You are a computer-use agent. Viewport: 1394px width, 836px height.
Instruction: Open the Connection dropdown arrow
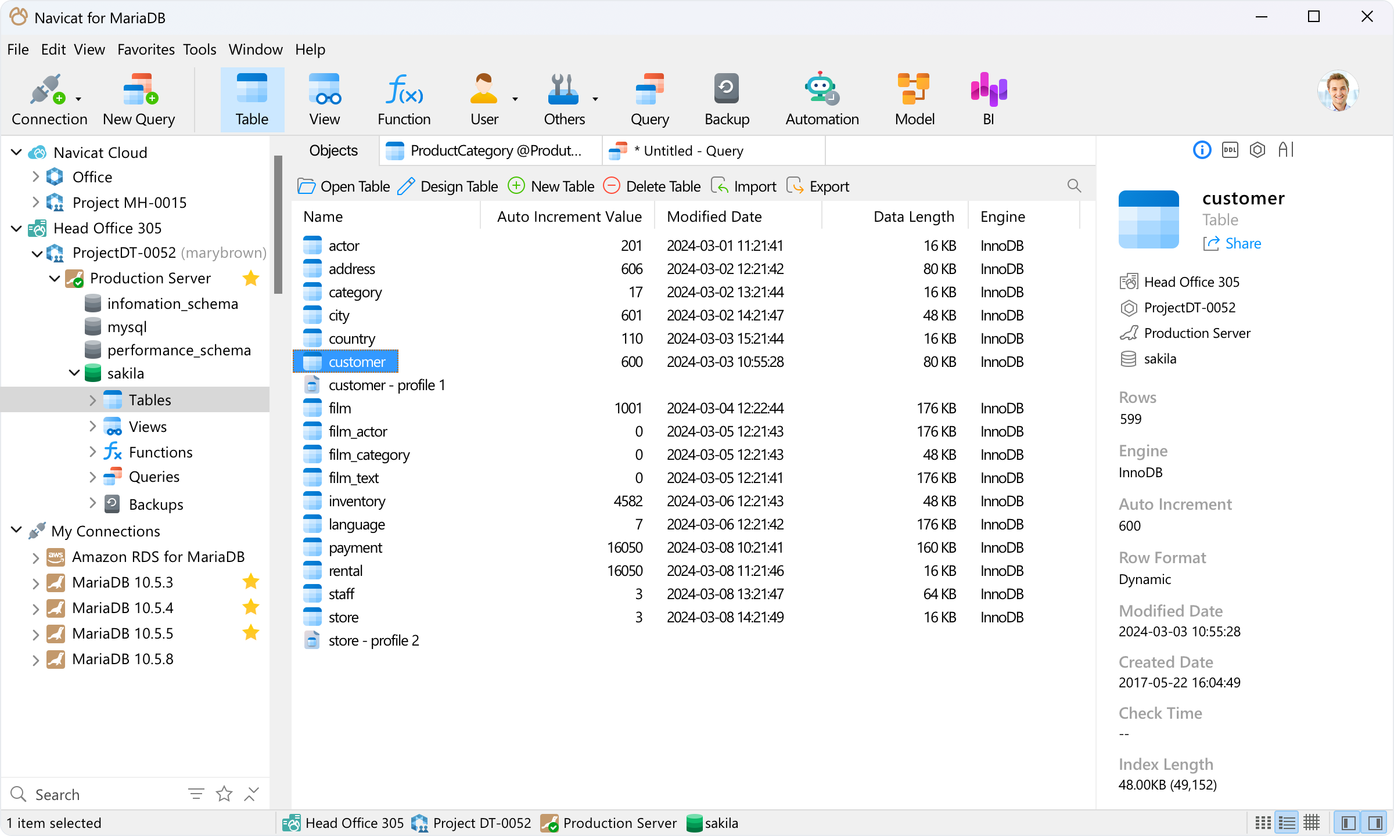[x=78, y=99]
